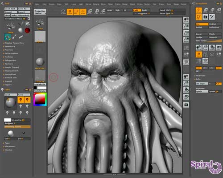Viewport: 223px width, 178px height.
Task: Expand the NormalMap section
Action: click(x=10, y=74)
